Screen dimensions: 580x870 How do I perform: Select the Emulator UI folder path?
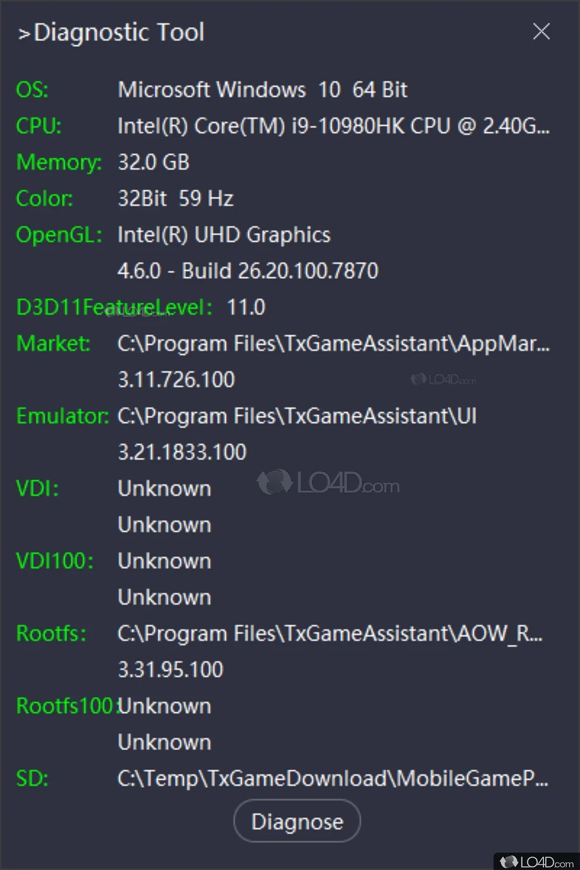click(x=297, y=416)
